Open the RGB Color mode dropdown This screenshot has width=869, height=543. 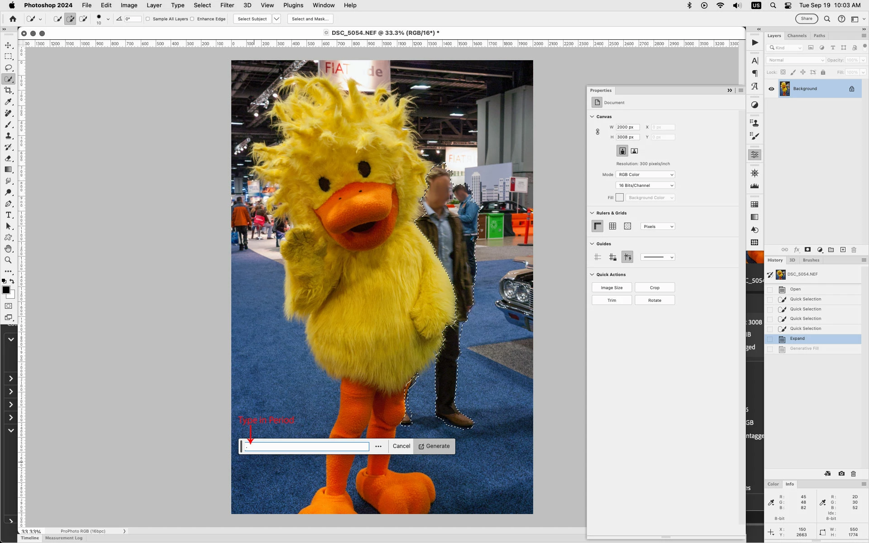(x=645, y=175)
